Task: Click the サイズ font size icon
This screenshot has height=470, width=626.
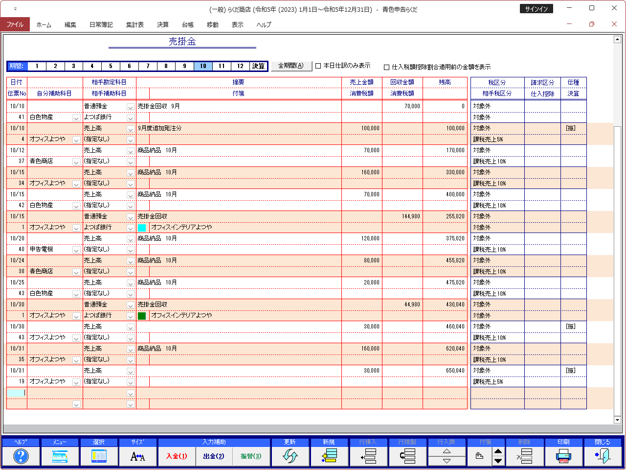Action: (138, 456)
